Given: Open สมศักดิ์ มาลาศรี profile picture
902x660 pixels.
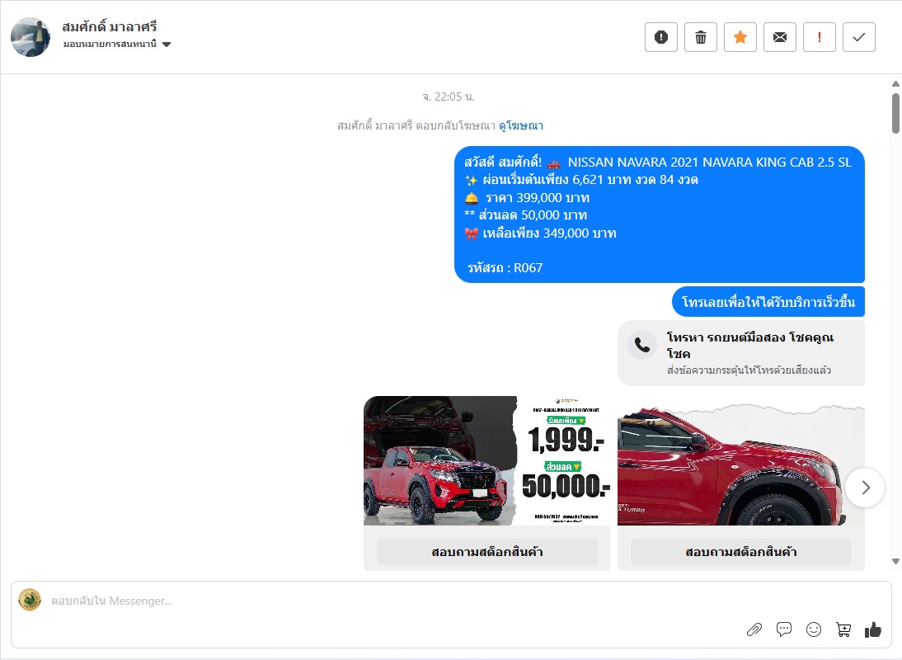Looking at the screenshot, I should click(x=31, y=37).
